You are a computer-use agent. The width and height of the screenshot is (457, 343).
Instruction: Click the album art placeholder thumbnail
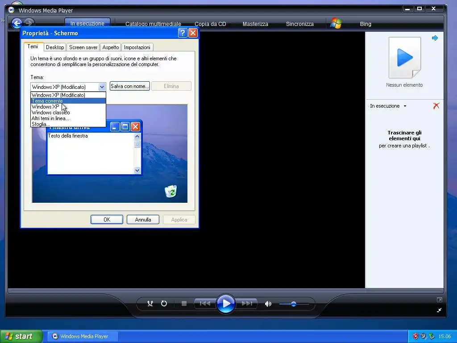click(x=404, y=58)
